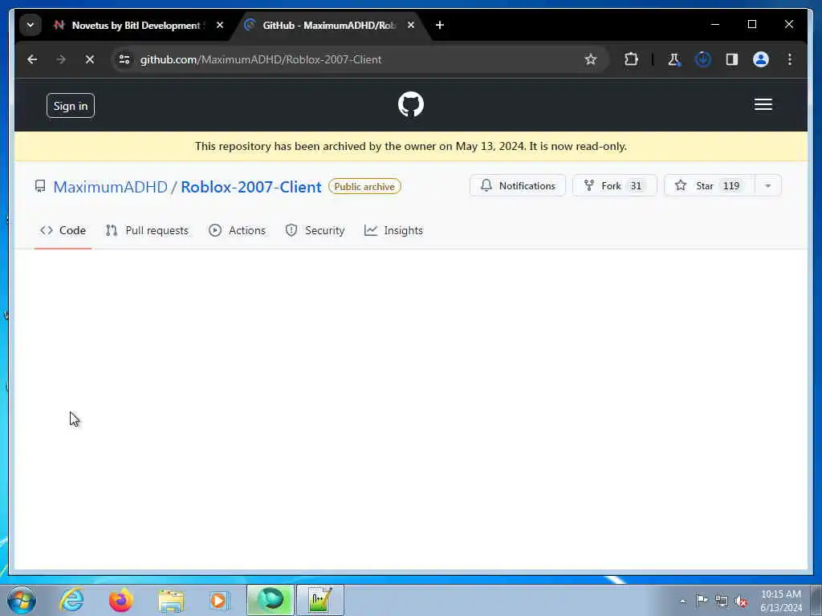Open Windows Explorer from taskbar
822x616 pixels.
[x=171, y=601]
